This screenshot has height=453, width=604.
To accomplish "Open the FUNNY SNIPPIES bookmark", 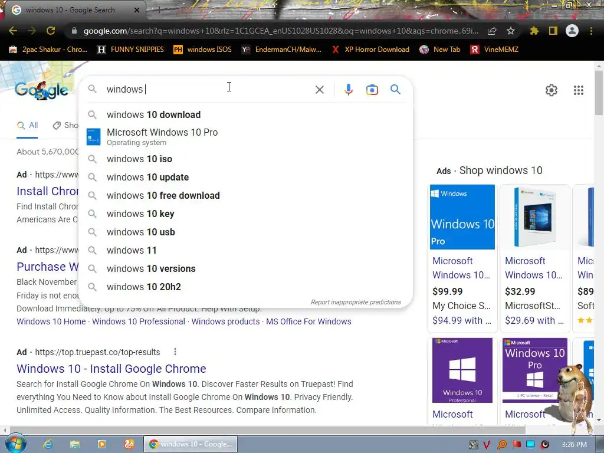I will [x=130, y=50].
